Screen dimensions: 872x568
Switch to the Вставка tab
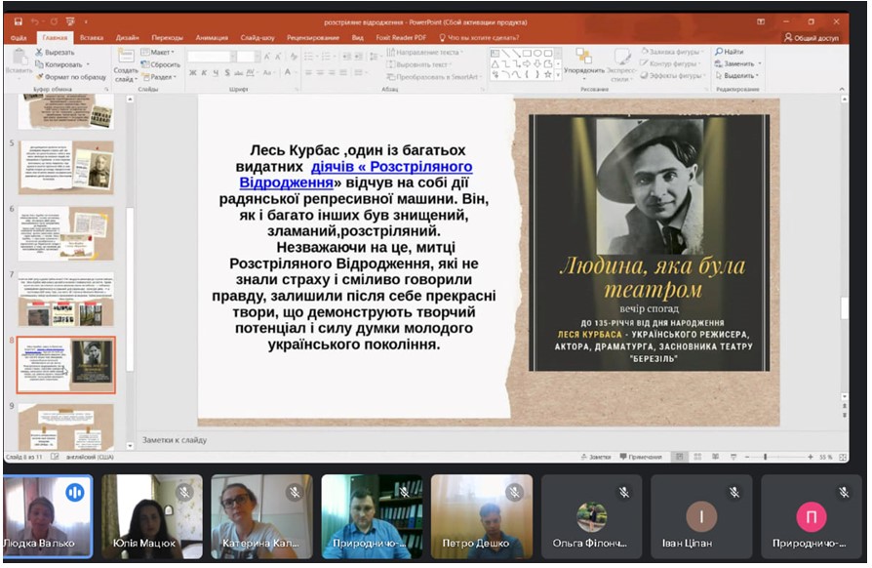click(92, 38)
